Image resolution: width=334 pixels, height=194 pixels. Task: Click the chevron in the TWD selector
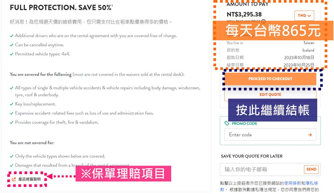(x=309, y=16)
